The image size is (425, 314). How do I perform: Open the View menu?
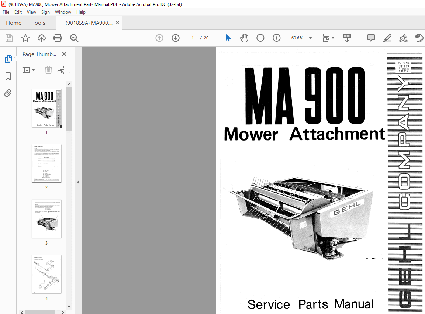click(x=31, y=12)
